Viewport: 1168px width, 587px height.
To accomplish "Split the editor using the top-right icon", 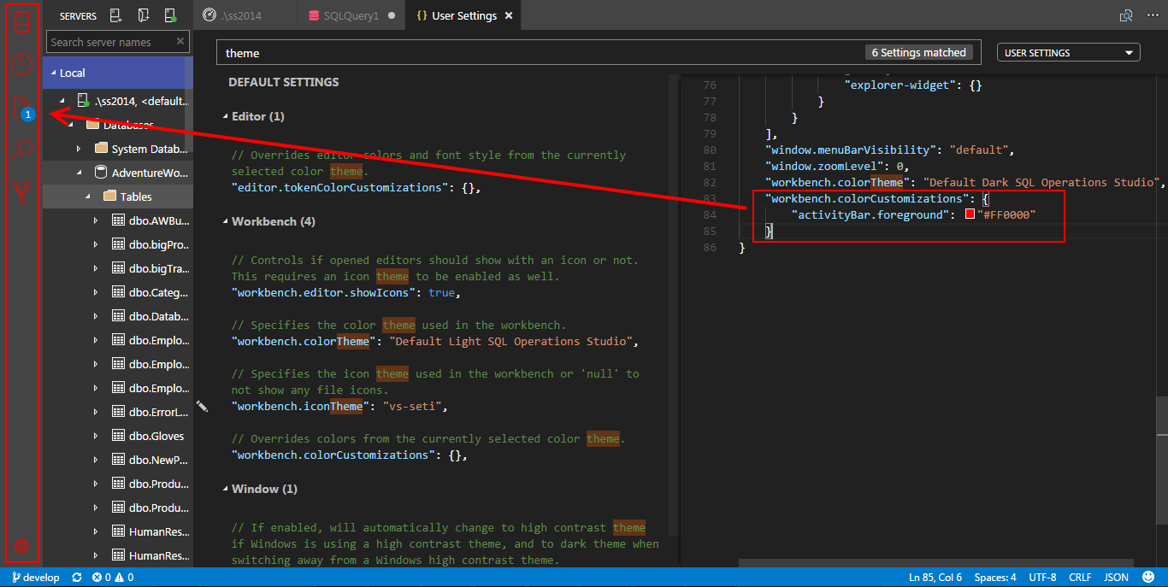I will coord(1126,15).
